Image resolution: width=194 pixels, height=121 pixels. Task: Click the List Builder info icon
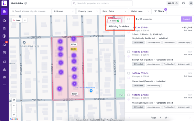point(26,3)
